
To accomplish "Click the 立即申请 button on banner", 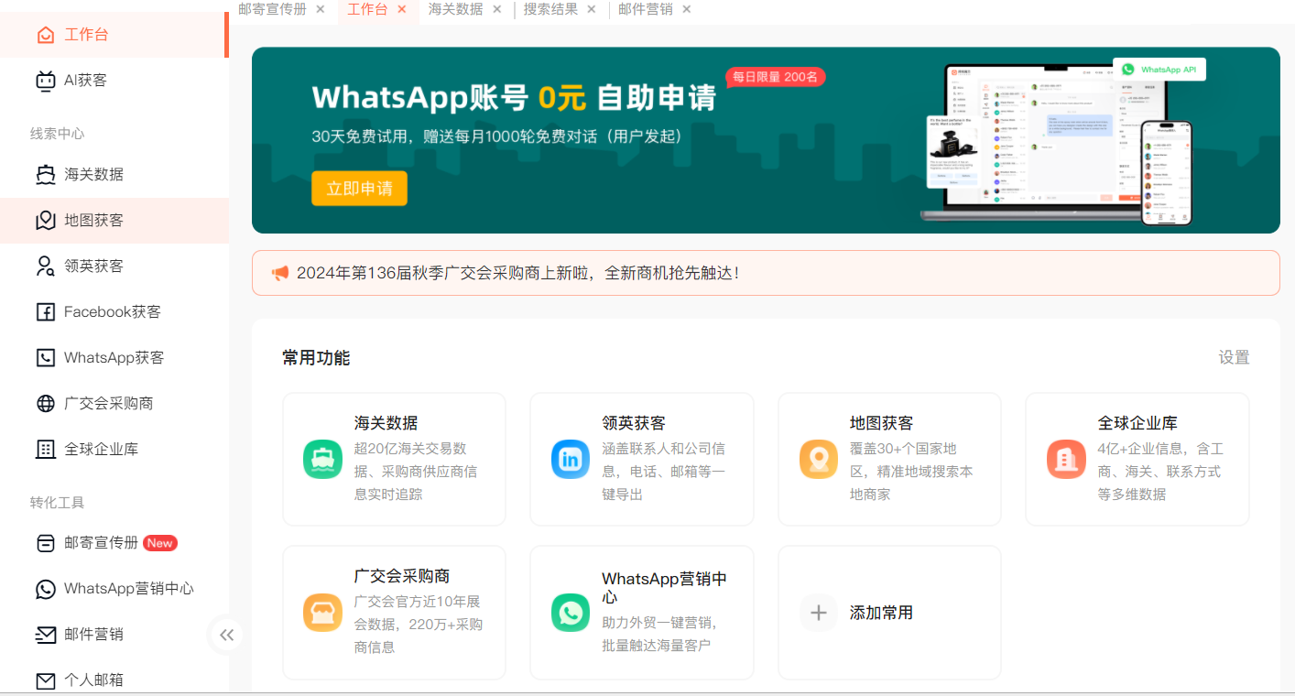I will click(359, 189).
